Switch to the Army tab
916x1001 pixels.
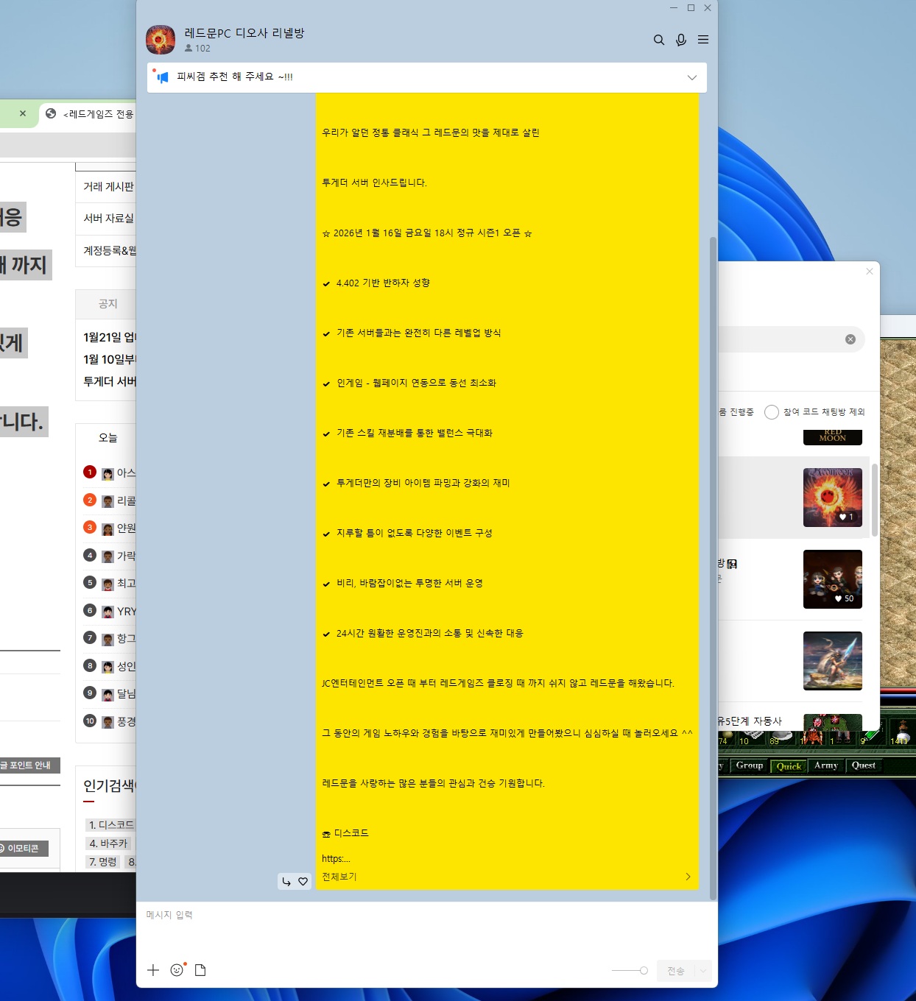(x=826, y=765)
